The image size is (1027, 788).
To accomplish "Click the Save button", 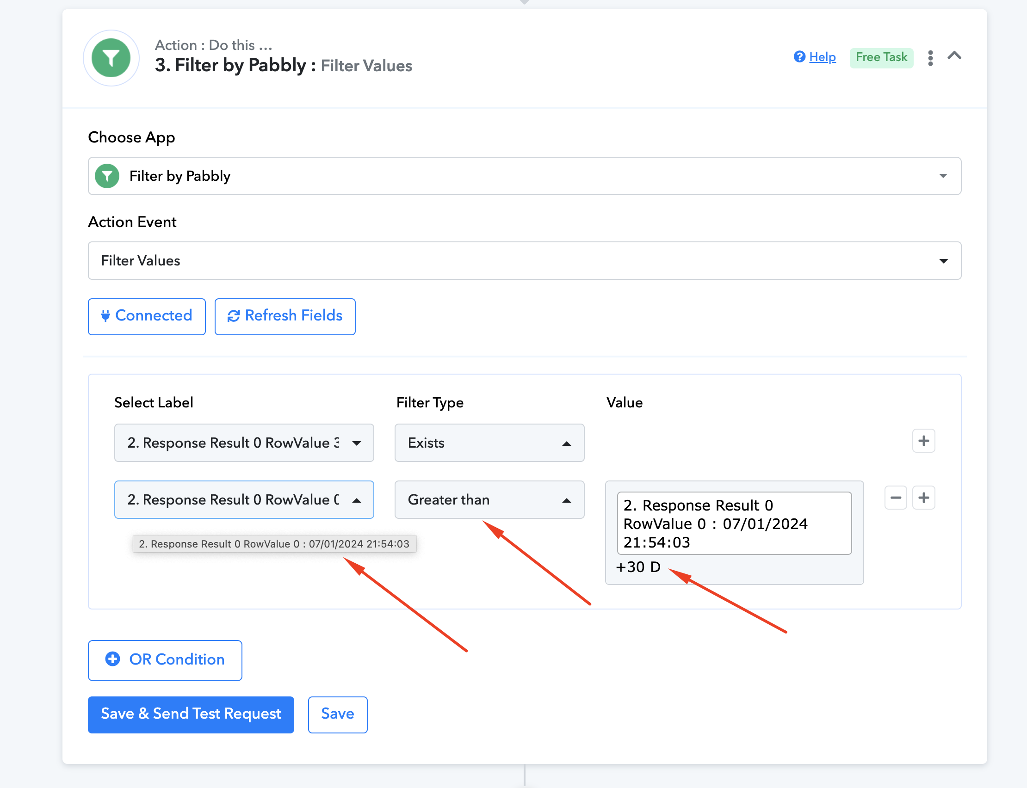I will (337, 714).
